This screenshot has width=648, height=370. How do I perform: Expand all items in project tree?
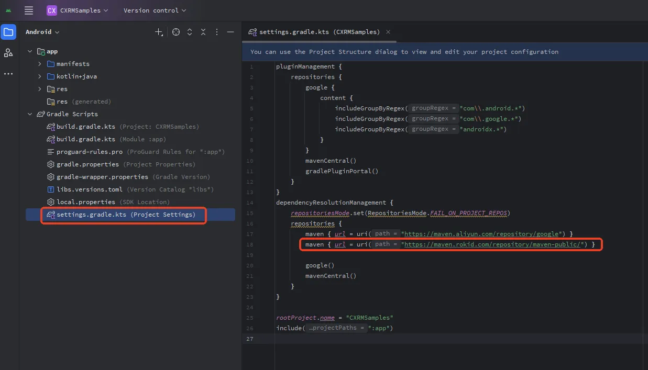click(190, 32)
